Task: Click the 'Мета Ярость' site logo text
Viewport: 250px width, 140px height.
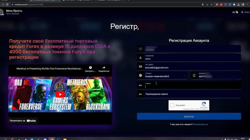Action: tap(14, 11)
